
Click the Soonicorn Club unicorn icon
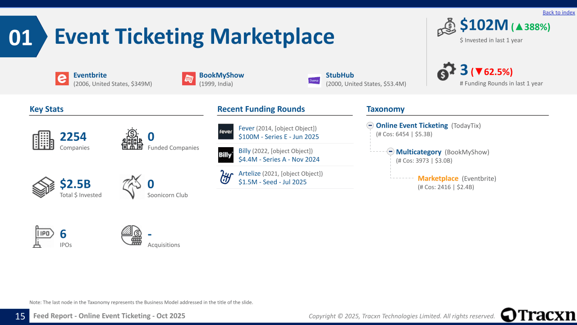click(132, 187)
